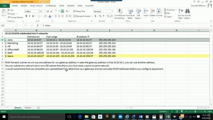
Task: Toggle Merge & Center
Action: [82, 16]
